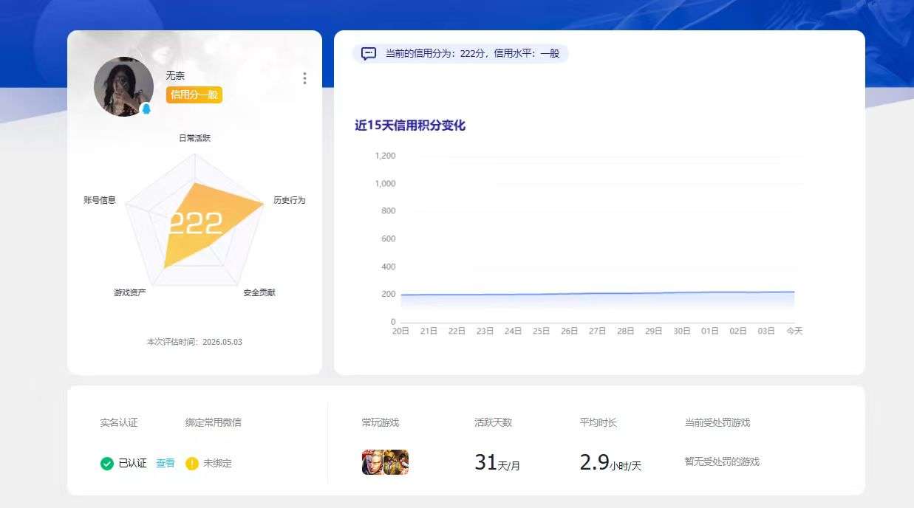Click the 绑定常用微信 heading
The image size is (914, 508).
214,422
